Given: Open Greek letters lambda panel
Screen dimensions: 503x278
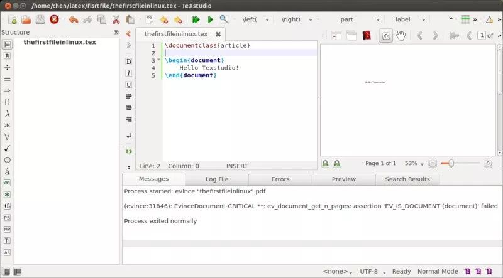Looking at the screenshot, I should [7, 114].
